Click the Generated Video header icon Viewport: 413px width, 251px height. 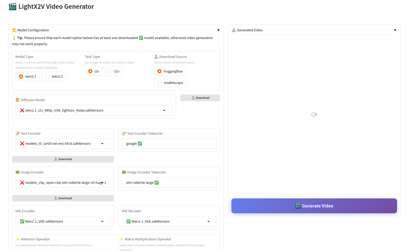234,30
